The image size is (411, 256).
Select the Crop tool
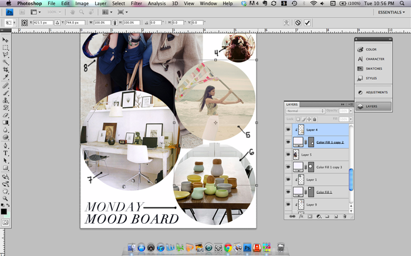coord(6,70)
